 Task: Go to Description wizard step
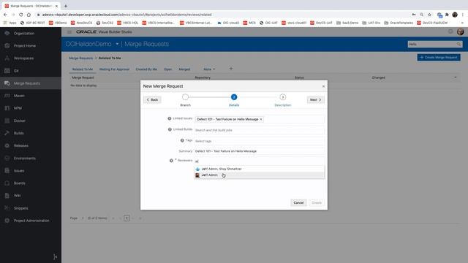[x=283, y=97]
